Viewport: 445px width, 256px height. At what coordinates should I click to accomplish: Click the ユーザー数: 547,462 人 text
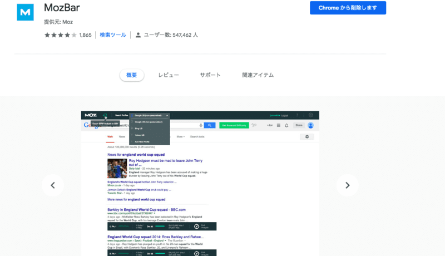pos(171,35)
